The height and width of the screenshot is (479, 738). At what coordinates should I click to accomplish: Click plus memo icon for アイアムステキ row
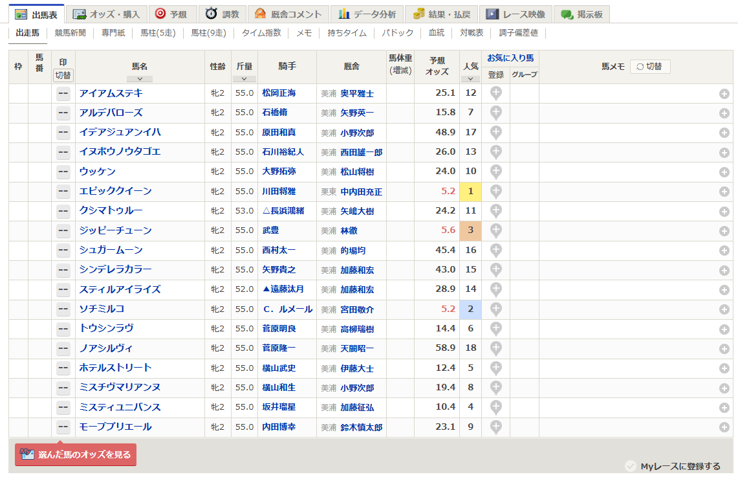point(724,94)
